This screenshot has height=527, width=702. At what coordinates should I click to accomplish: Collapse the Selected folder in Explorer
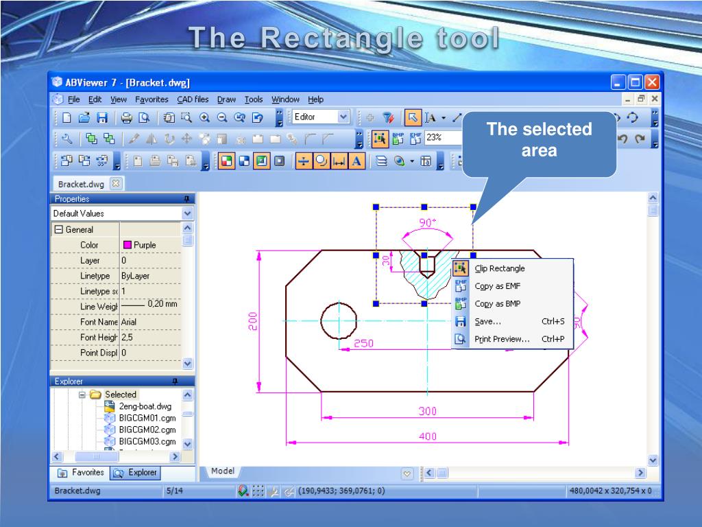[x=82, y=395]
